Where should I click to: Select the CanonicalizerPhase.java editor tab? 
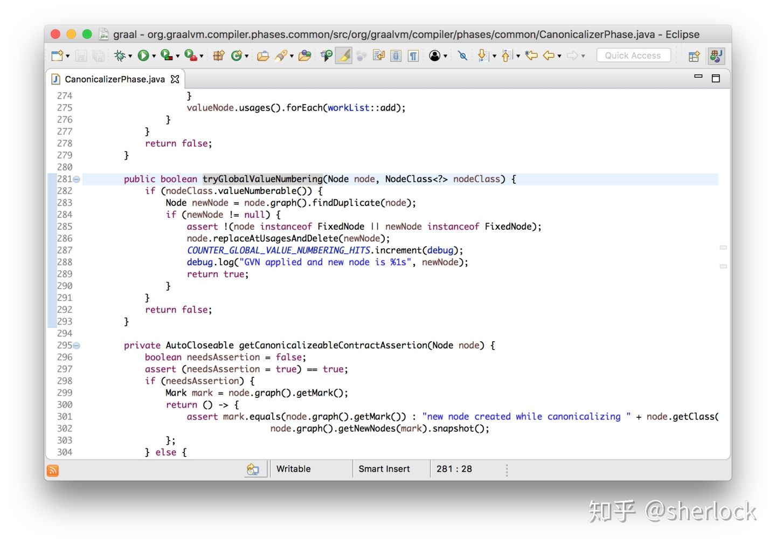(114, 79)
